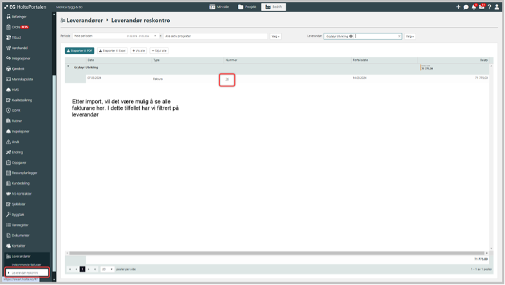Open the mail inbox icon
This screenshot has width=505, height=285.
481,7
